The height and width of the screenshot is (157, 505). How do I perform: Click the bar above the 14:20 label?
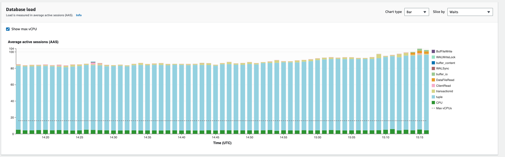pos(46,99)
